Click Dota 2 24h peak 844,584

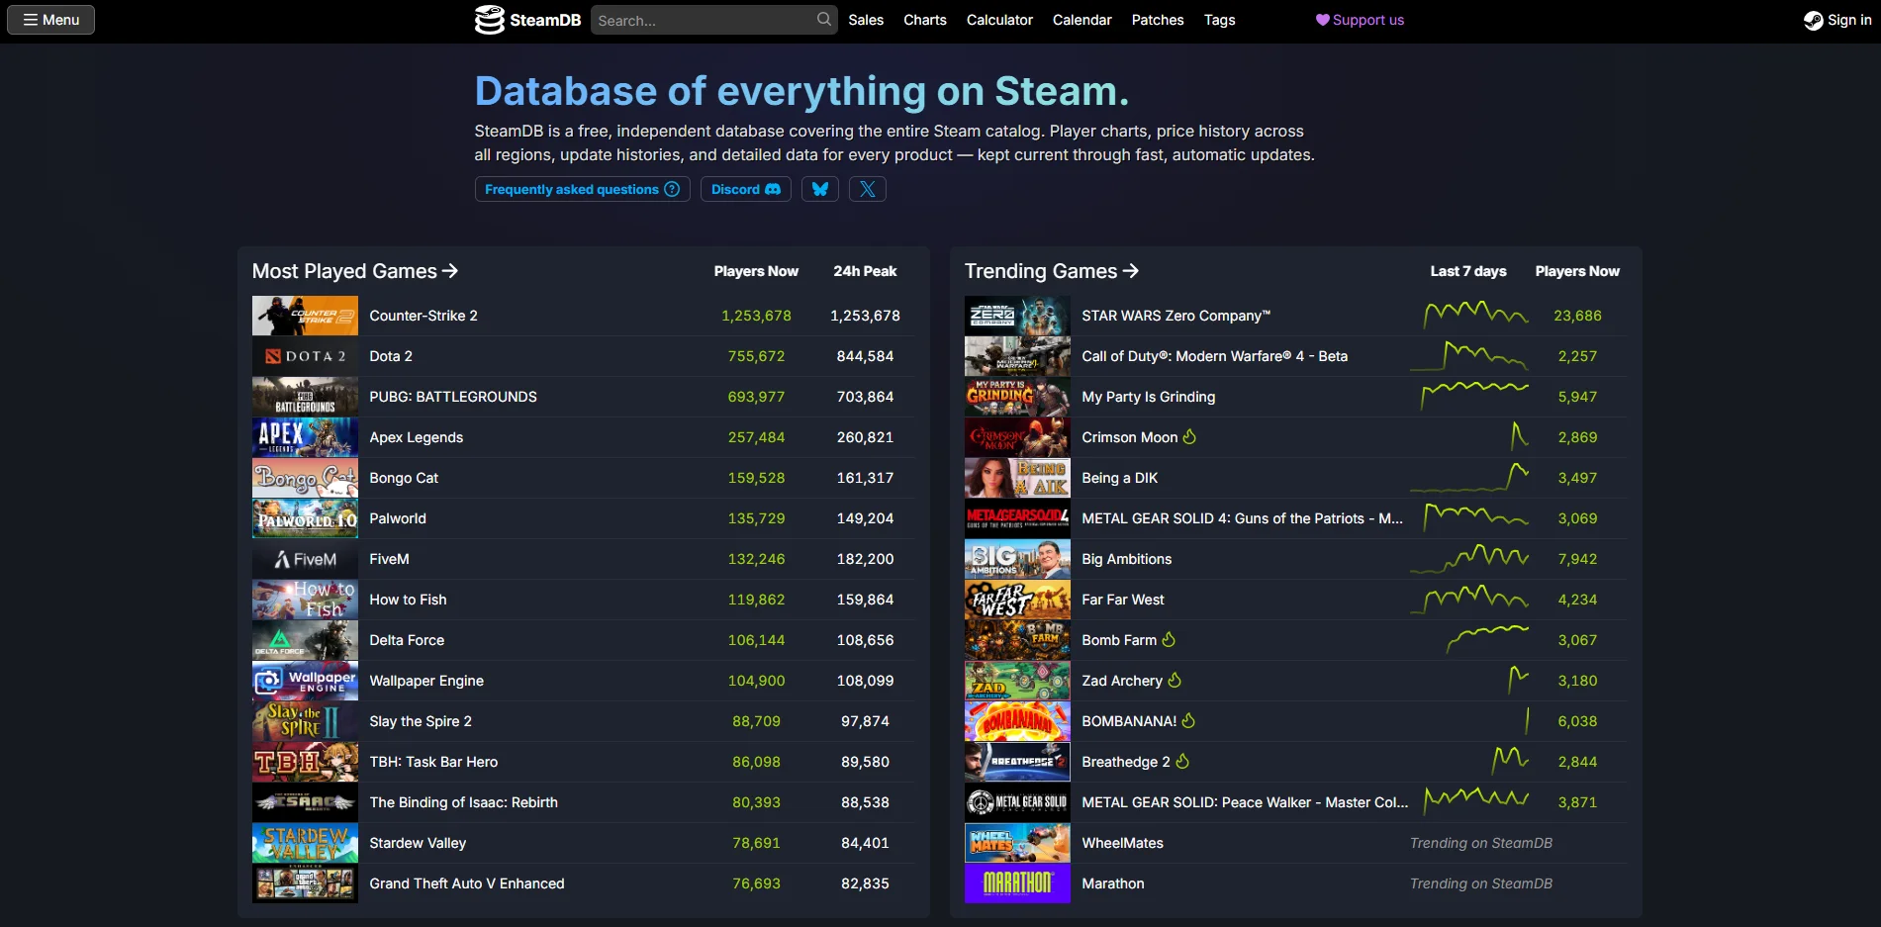(x=865, y=356)
